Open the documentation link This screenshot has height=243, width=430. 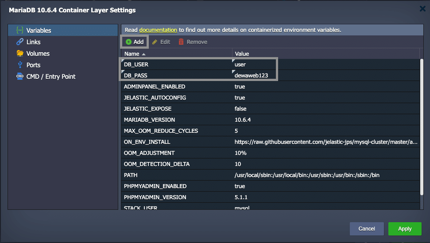click(x=158, y=30)
